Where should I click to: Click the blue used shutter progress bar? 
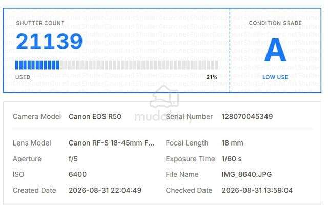coord(37,65)
